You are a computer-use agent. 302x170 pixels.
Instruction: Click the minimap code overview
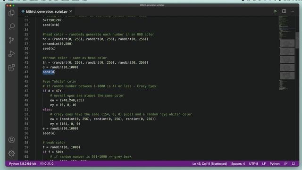click(287, 53)
